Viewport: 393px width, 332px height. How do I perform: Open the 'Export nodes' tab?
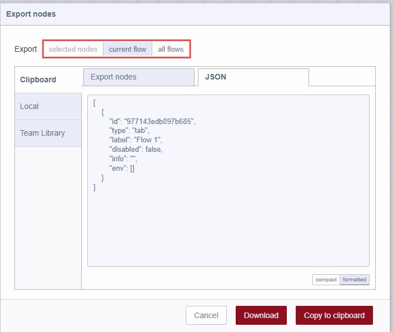(139, 77)
